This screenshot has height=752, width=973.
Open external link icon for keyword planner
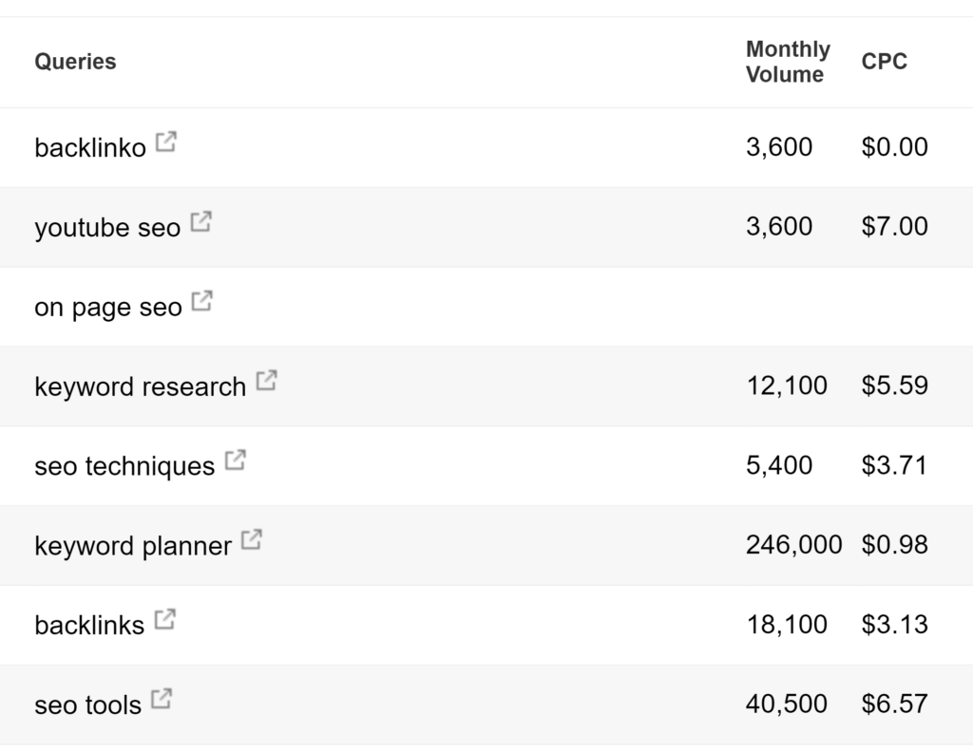pyautogui.click(x=251, y=539)
